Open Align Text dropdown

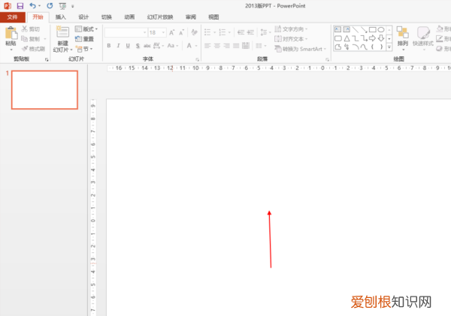pyautogui.click(x=291, y=39)
